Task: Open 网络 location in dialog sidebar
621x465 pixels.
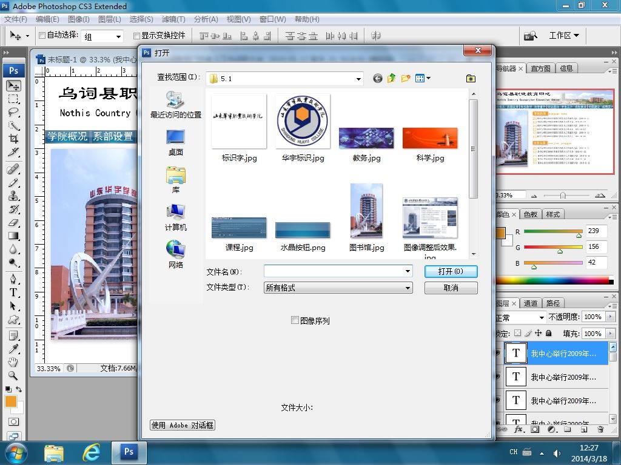Action: click(x=175, y=255)
